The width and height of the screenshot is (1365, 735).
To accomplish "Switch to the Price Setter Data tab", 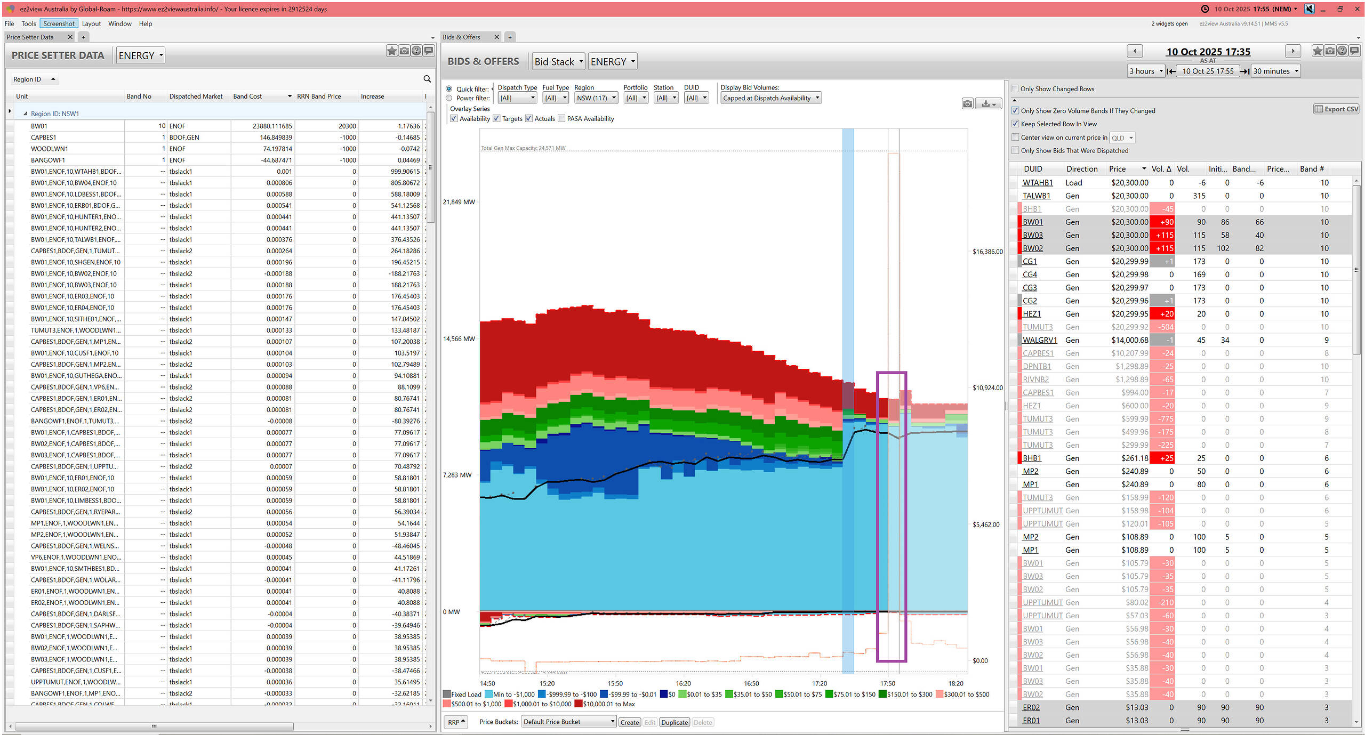I will (x=31, y=37).
